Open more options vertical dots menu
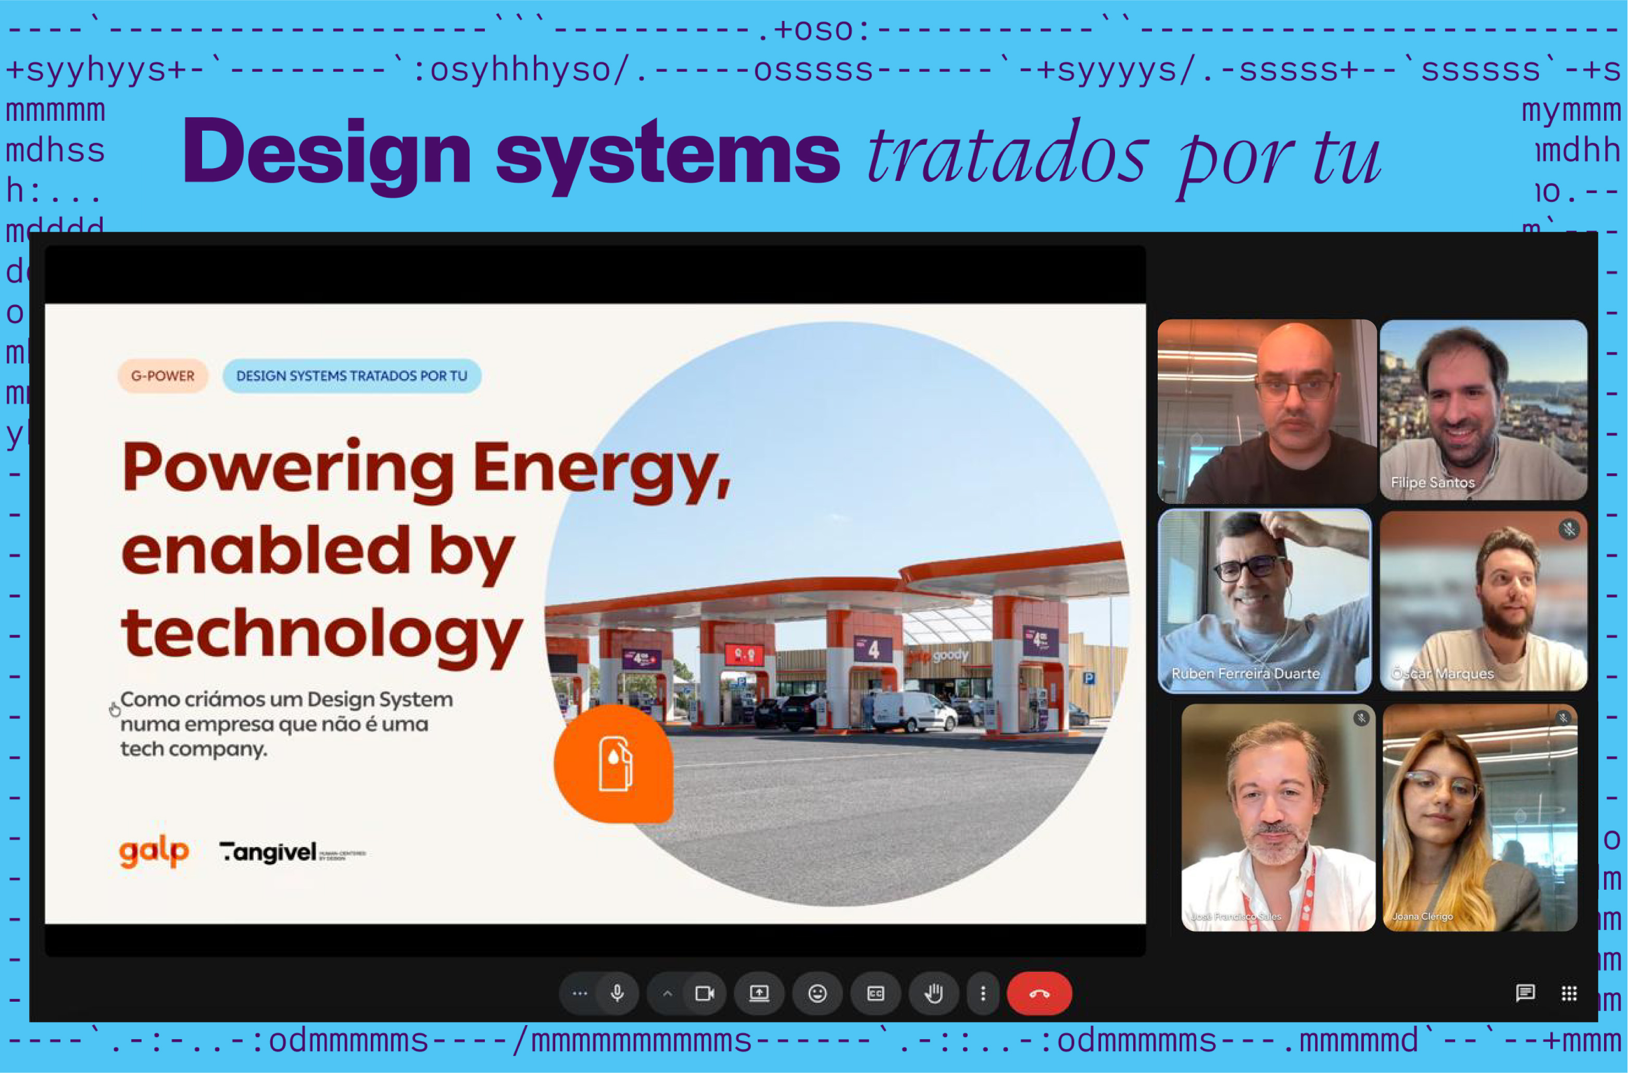 [x=983, y=993]
